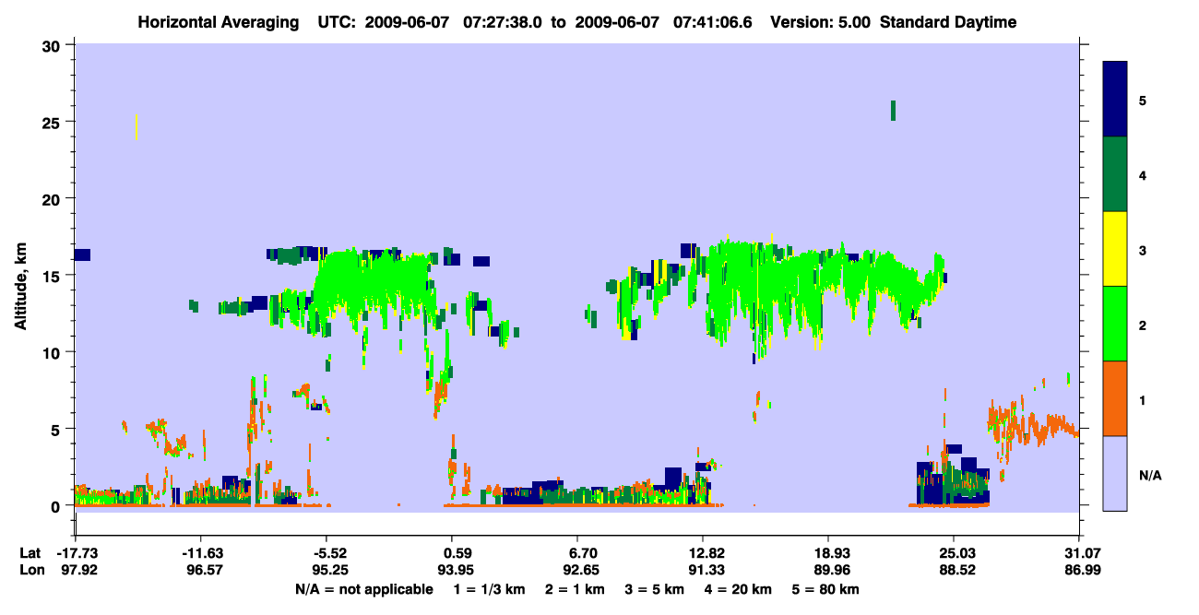Click latitude value 6.70
The height and width of the screenshot is (615, 1199).
click(x=585, y=553)
